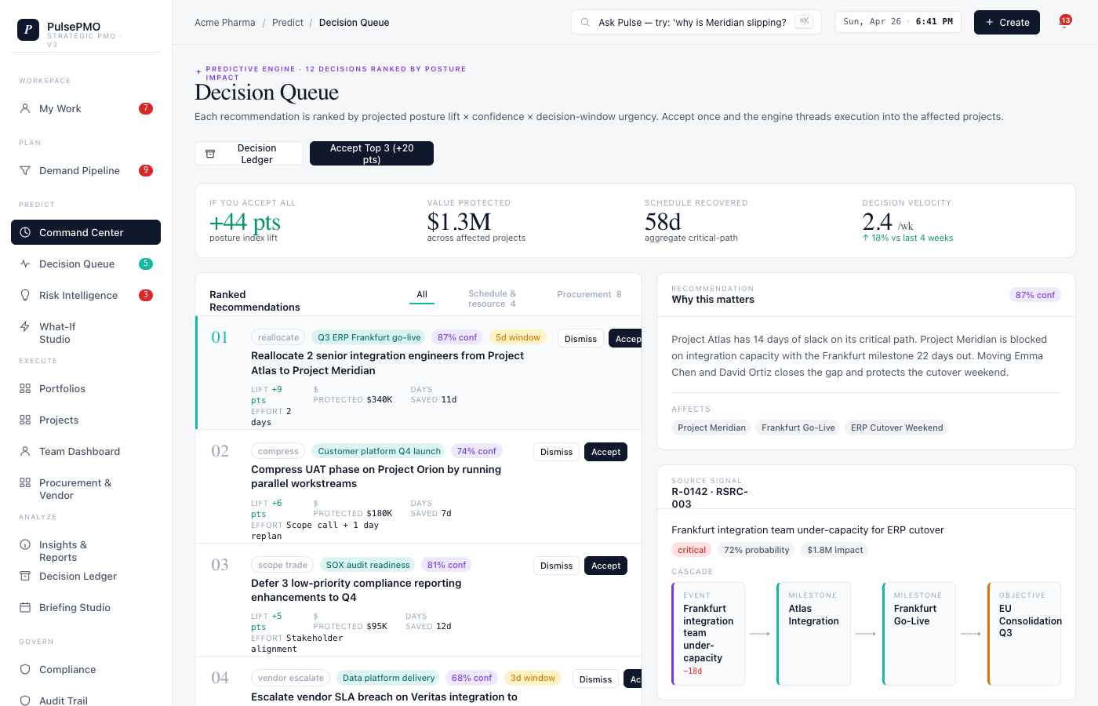The image size is (1098, 706).
Task: Click the archive icon on Decision Ledger button
Action: coord(210,154)
